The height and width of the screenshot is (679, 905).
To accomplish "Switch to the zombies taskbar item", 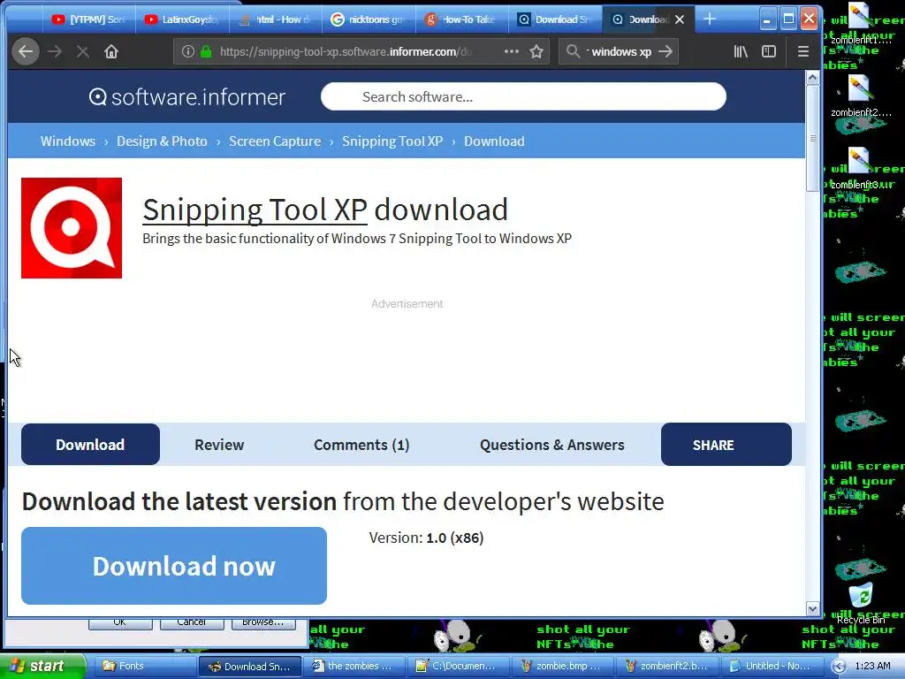I will click(354, 667).
